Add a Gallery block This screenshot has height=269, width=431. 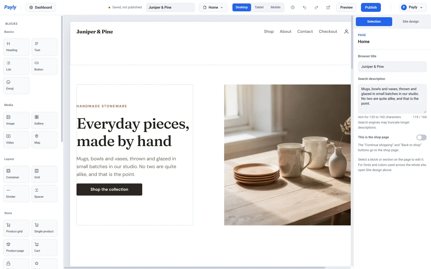click(44, 120)
